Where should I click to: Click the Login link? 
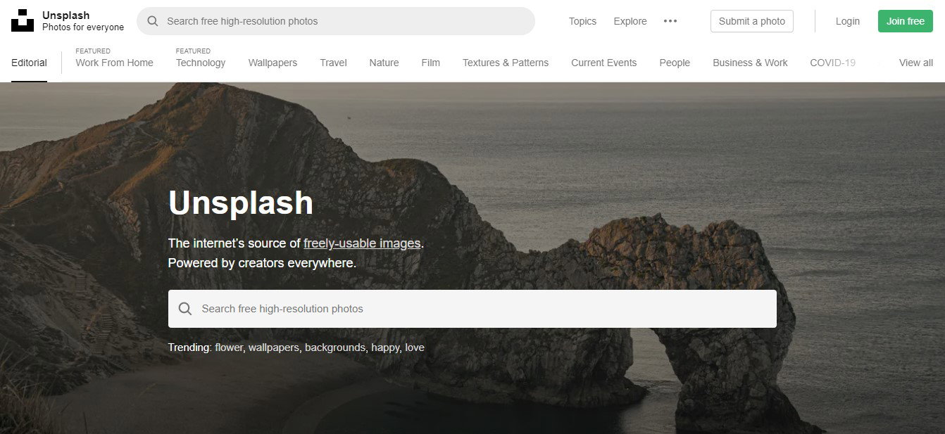(848, 21)
